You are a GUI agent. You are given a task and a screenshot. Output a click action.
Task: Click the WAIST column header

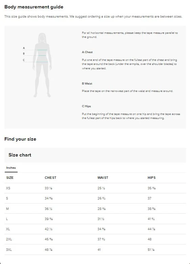pos(103,177)
